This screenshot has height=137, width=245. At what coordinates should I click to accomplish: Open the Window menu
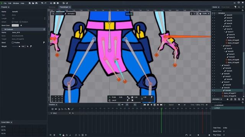coord(16,3)
